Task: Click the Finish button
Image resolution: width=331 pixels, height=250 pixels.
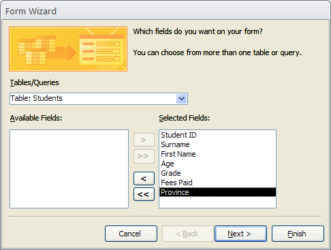Action: tap(298, 234)
